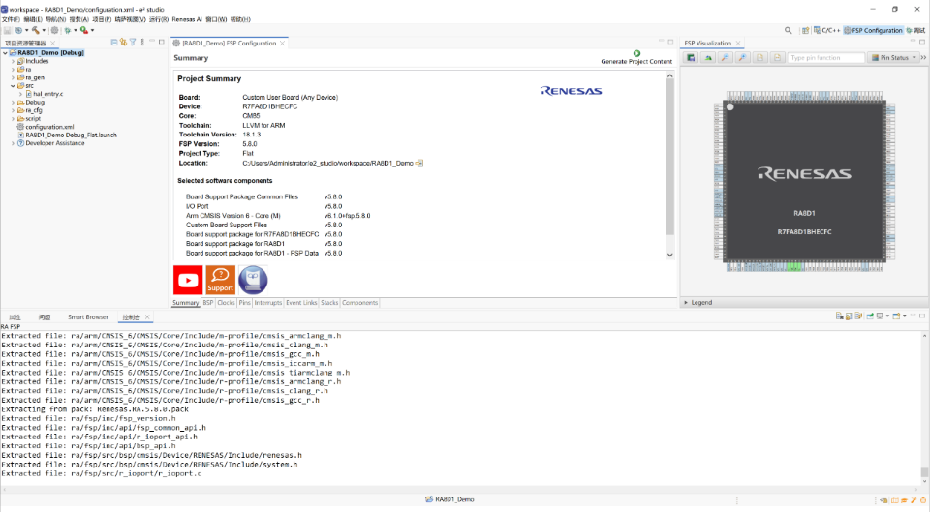Collapse all in project explorer
This screenshot has height=512, width=930.
click(114, 42)
